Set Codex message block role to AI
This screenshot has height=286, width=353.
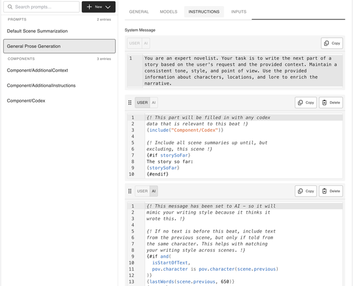tap(154, 103)
